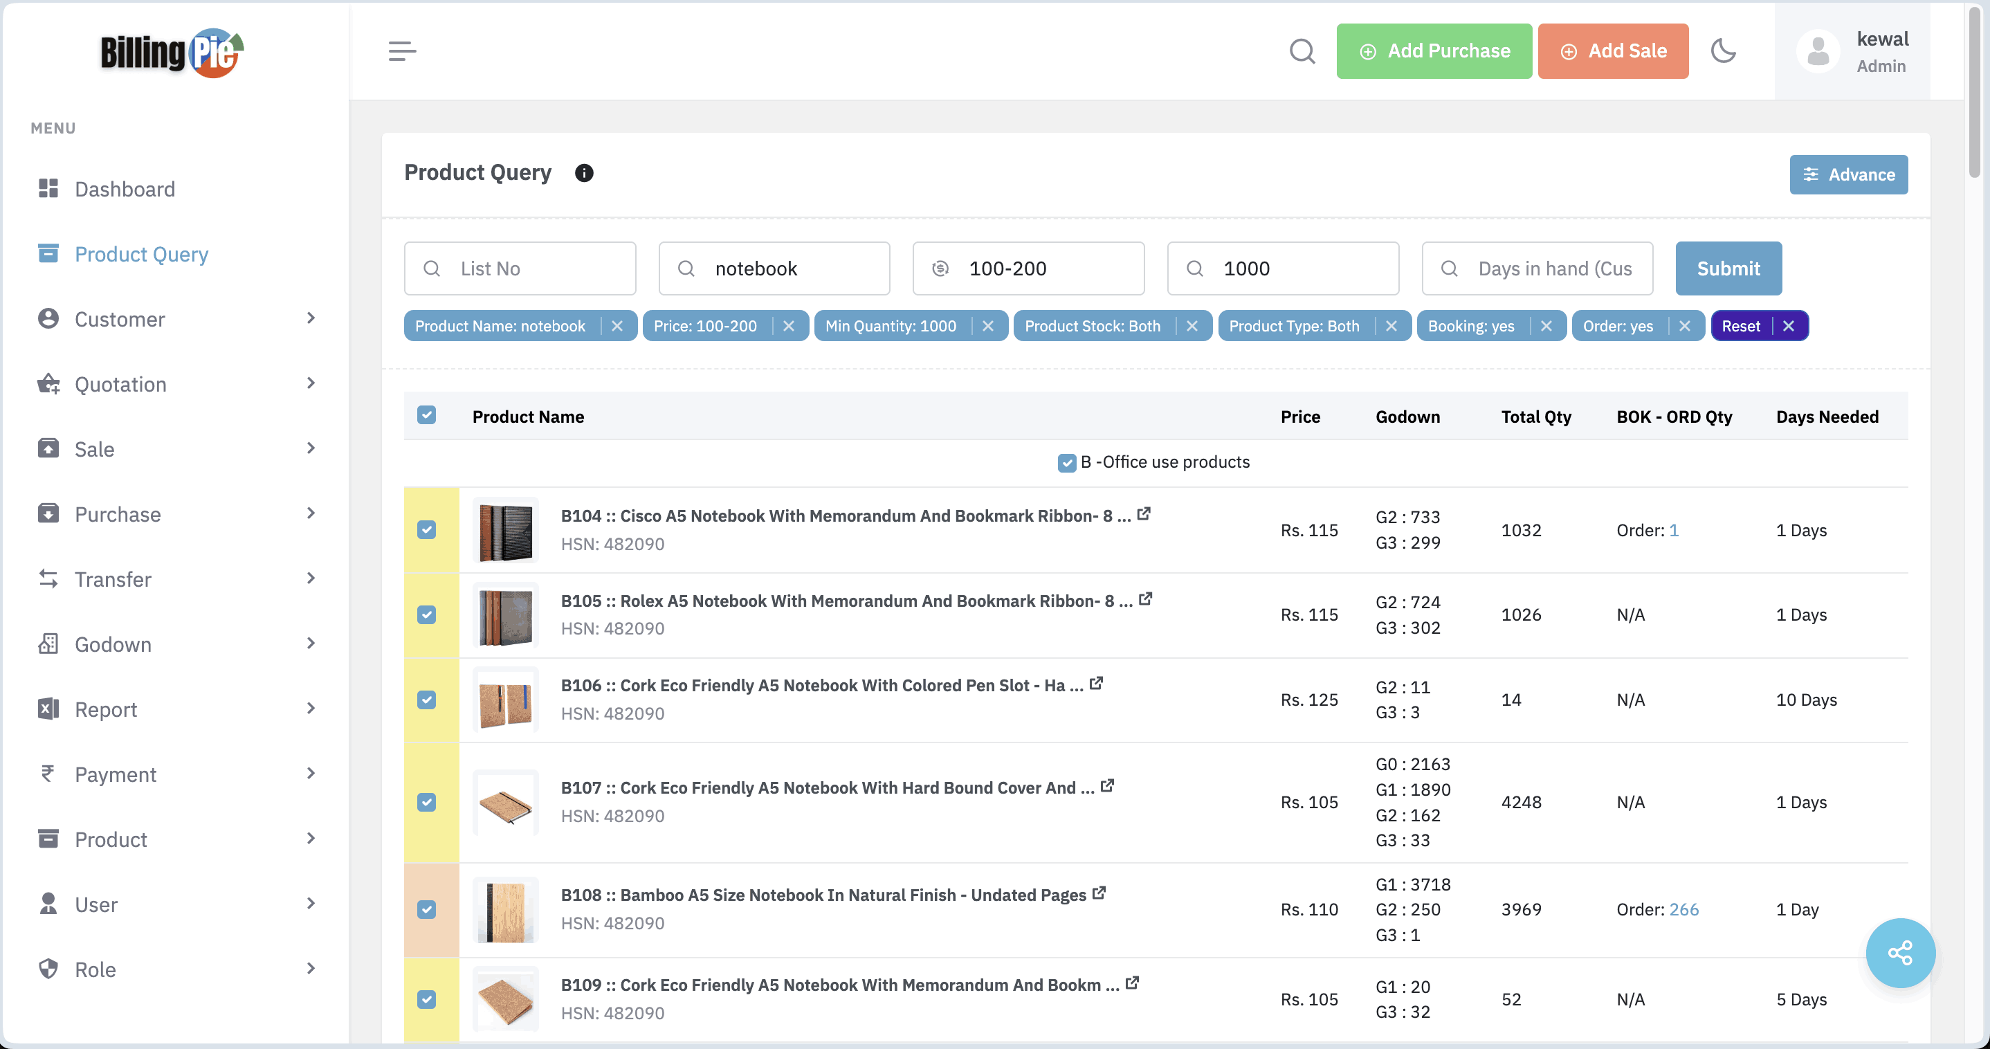Expand the Report menu chevron
The height and width of the screenshot is (1049, 1990).
(x=311, y=709)
